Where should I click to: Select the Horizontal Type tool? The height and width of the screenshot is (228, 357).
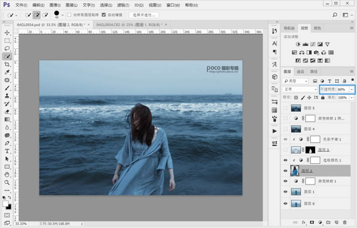[7, 151]
